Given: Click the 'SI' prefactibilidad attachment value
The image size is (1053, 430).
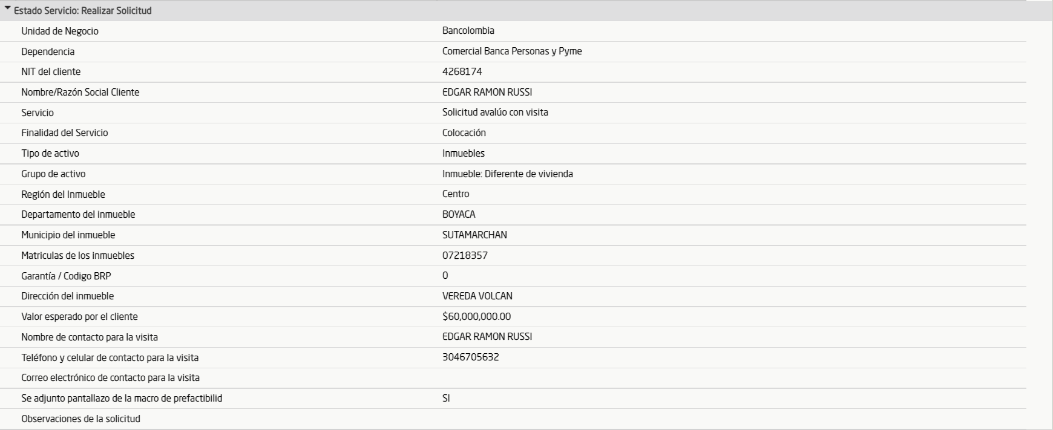Looking at the screenshot, I should point(446,399).
